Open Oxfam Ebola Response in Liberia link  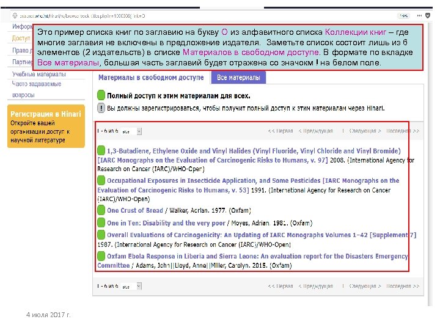coord(252,261)
